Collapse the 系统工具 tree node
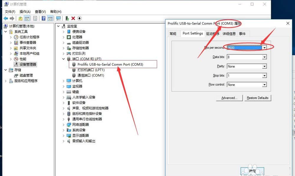295x176 pixels. (x=6, y=32)
